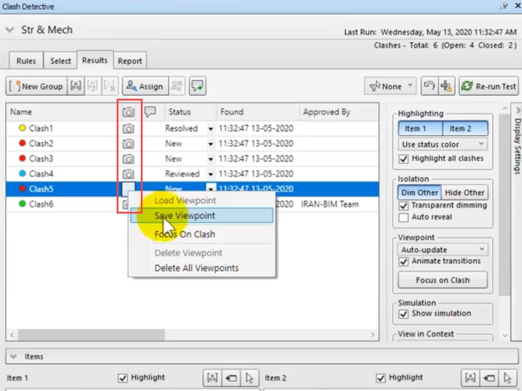Screen dimensions: 522x391
Task: Uncheck Transparent dimming option
Action: (x=404, y=205)
